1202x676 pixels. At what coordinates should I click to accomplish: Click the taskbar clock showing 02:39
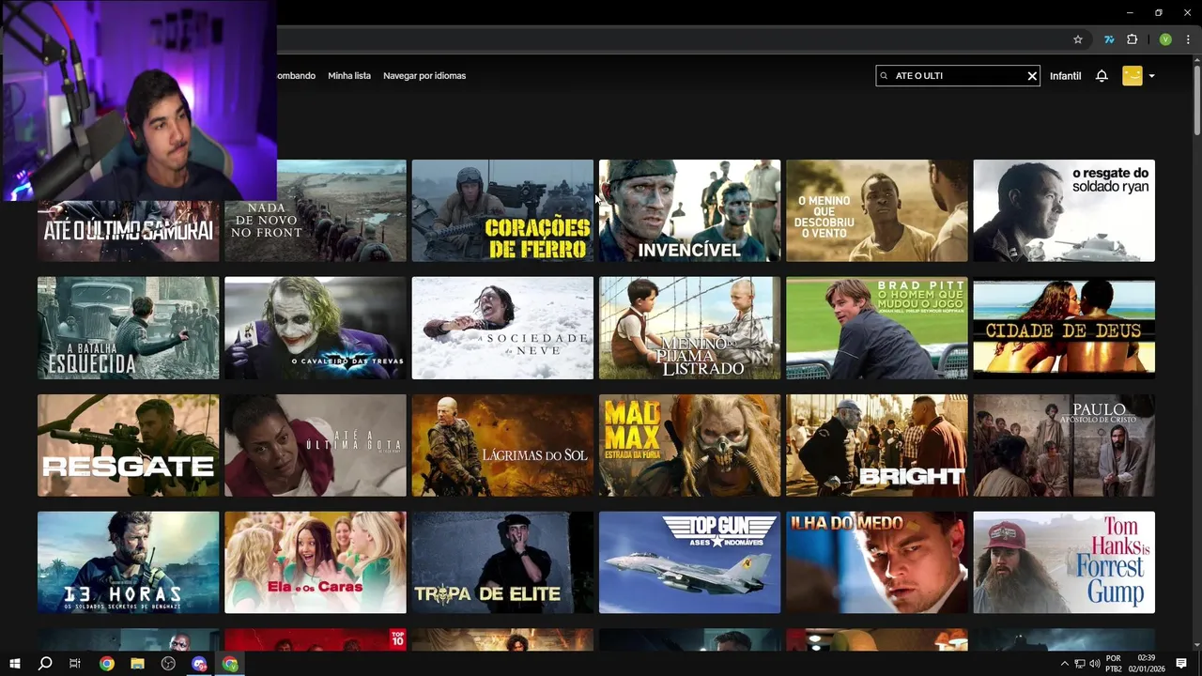tap(1146, 664)
